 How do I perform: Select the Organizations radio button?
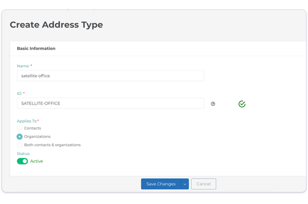(x=19, y=137)
